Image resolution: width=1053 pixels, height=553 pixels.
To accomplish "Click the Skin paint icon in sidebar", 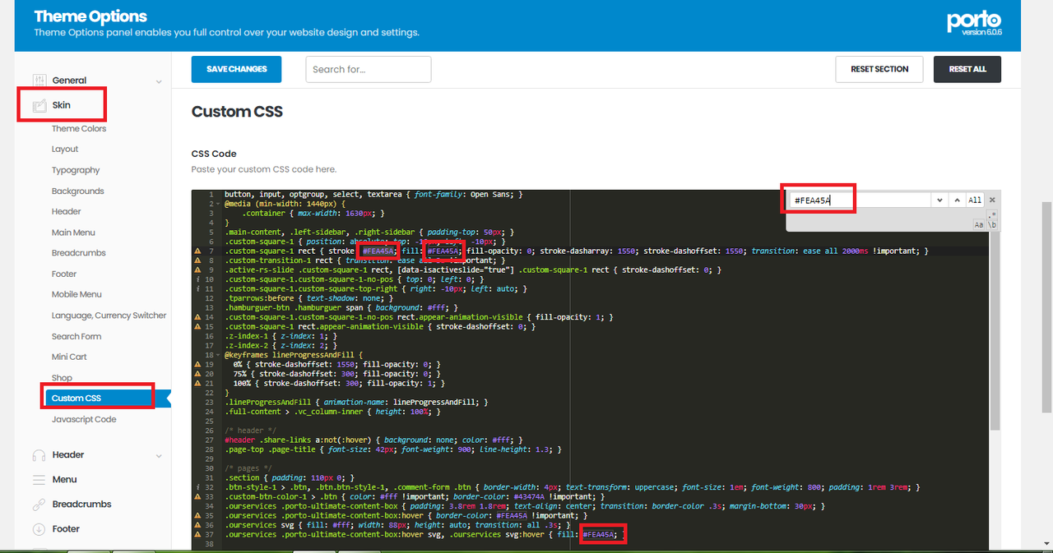I will [x=39, y=105].
